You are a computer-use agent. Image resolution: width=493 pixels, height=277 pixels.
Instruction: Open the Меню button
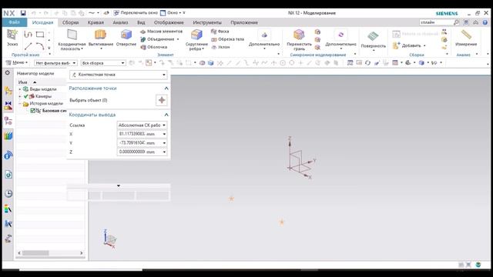point(17,63)
